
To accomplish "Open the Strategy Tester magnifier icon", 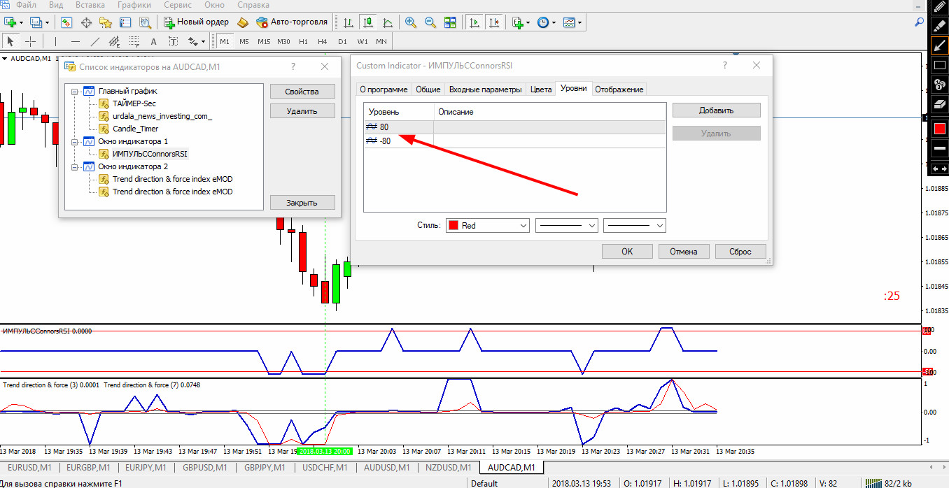I will tap(145, 22).
